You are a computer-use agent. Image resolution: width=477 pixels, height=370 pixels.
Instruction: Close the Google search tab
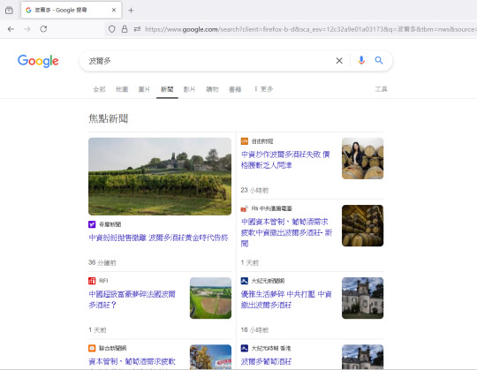click(114, 10)
